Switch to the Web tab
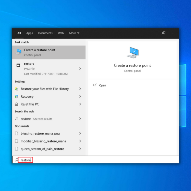Image resolution: width=191 pixels, height=191 pixels. [x=61, y=33]
